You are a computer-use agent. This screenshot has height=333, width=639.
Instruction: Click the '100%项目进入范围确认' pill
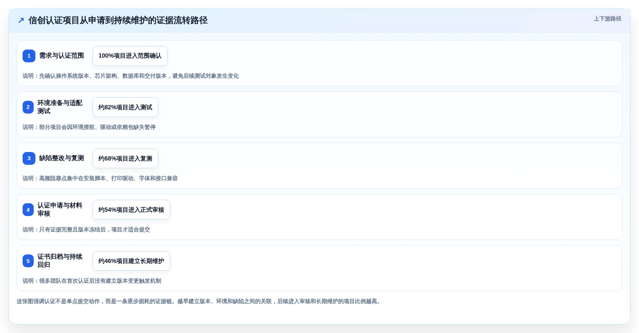(x=130, y=56)
